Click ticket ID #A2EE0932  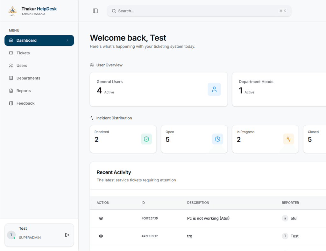click(x=150, y=236)
